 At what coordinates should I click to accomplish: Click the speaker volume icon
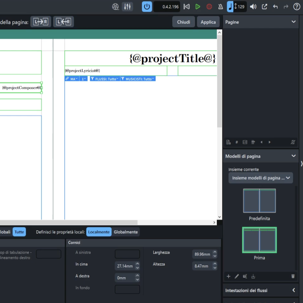[253, 7]
